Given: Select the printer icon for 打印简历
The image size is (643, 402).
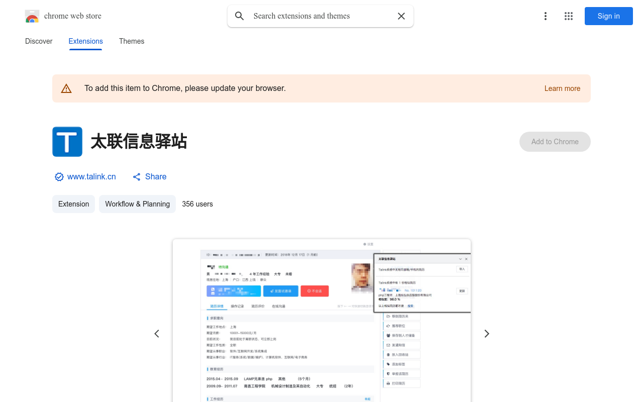Looking at the screenshot, I should point(388,383).
